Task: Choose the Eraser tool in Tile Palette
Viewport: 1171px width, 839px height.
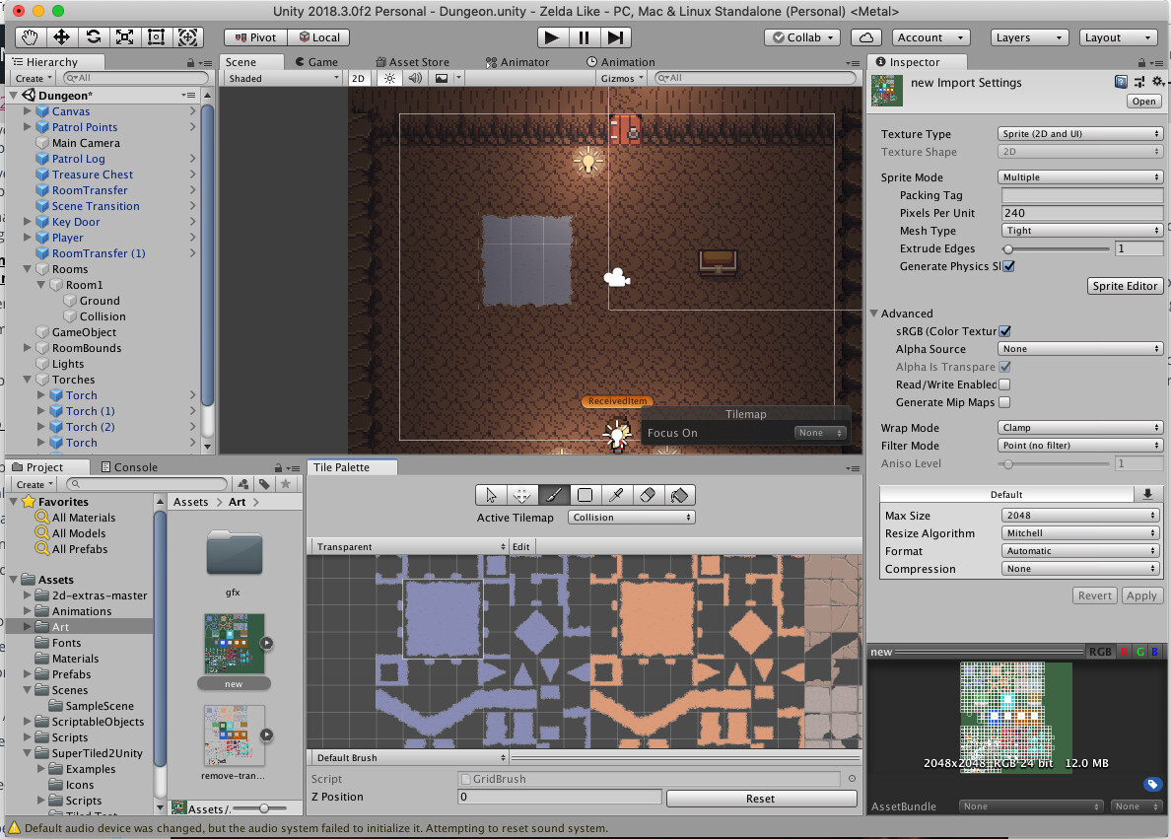Action: (x=646, y=495)
